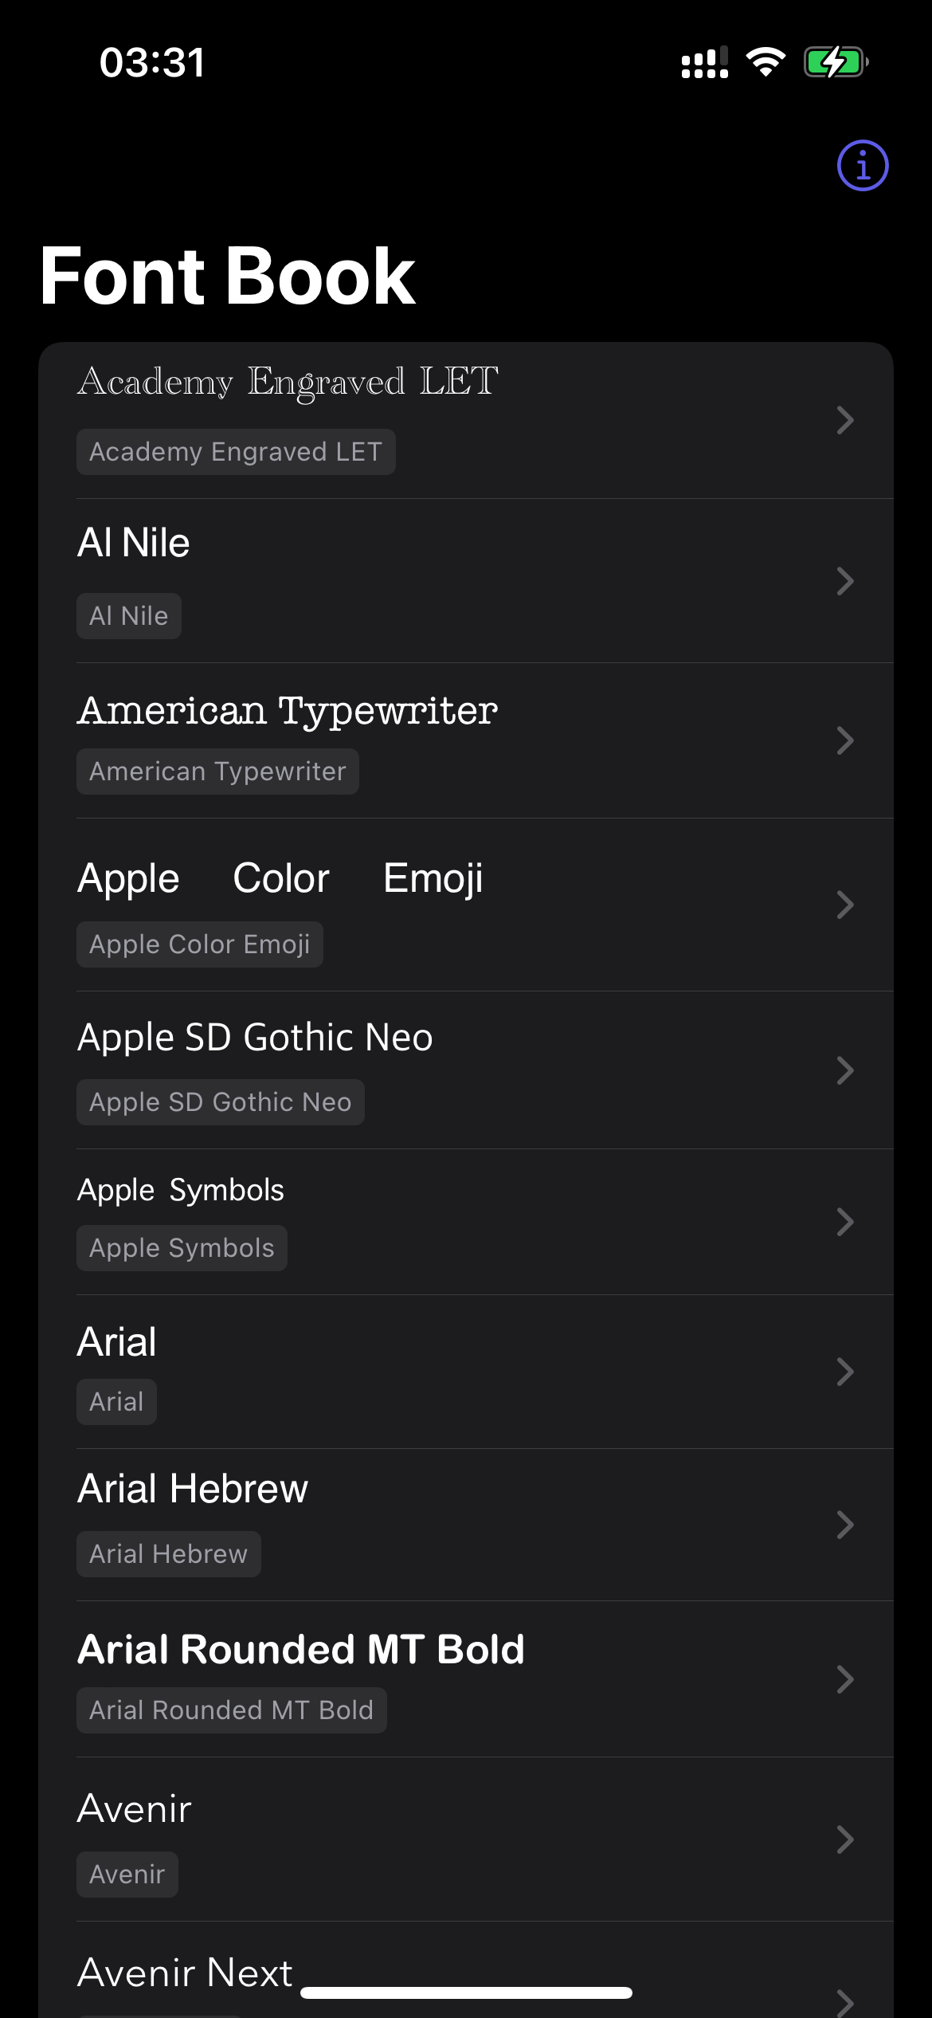Tap the Apple Color Emoji tag

[x=199, y=944]
